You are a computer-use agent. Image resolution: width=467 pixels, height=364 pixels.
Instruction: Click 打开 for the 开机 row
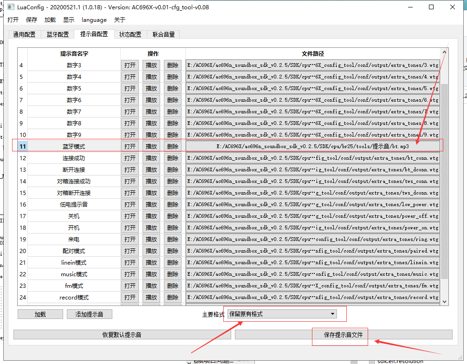(x=130, y=227)
